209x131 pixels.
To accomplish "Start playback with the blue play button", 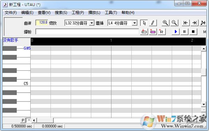I will pos(176,32).
